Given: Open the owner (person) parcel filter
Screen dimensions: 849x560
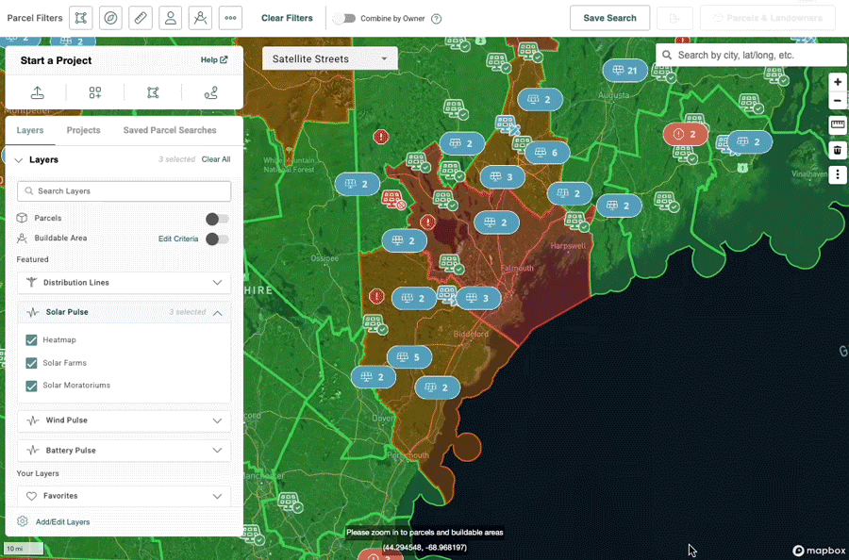Looking at the screenshot, I should click(x=170, y=18).
